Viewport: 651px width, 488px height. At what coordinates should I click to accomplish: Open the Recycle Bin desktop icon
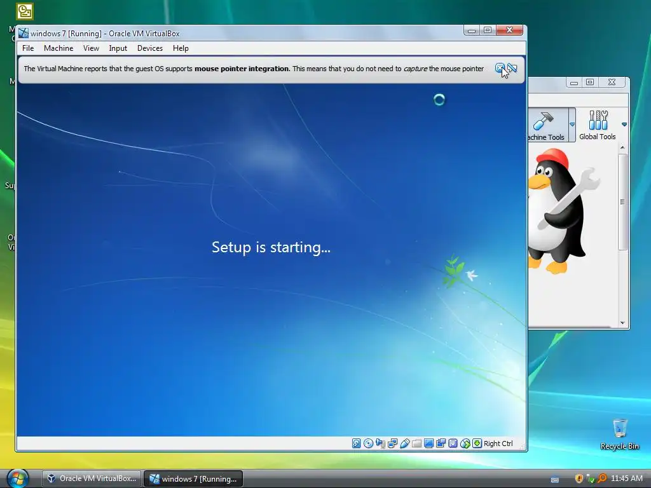619,433
